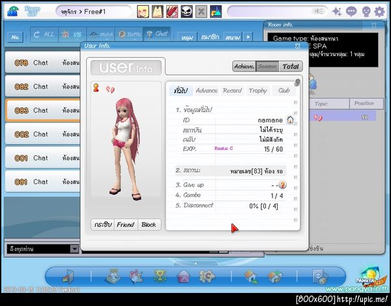Click the pink ribbon gift icon
391x306 pixels.
click(x=136, y=276)
